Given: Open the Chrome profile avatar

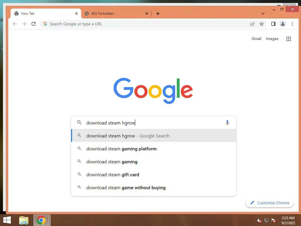Looking at the screenshot, I should click(x=282, y=24).
